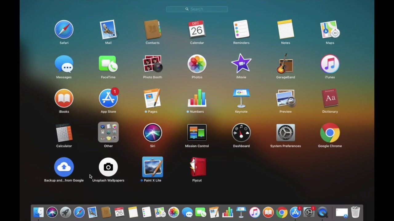Image resolution: width=394 pixels, height=221 pixels.
Task: Open Numbers from the Launchpad grid
Action: (x=197, y=98)
